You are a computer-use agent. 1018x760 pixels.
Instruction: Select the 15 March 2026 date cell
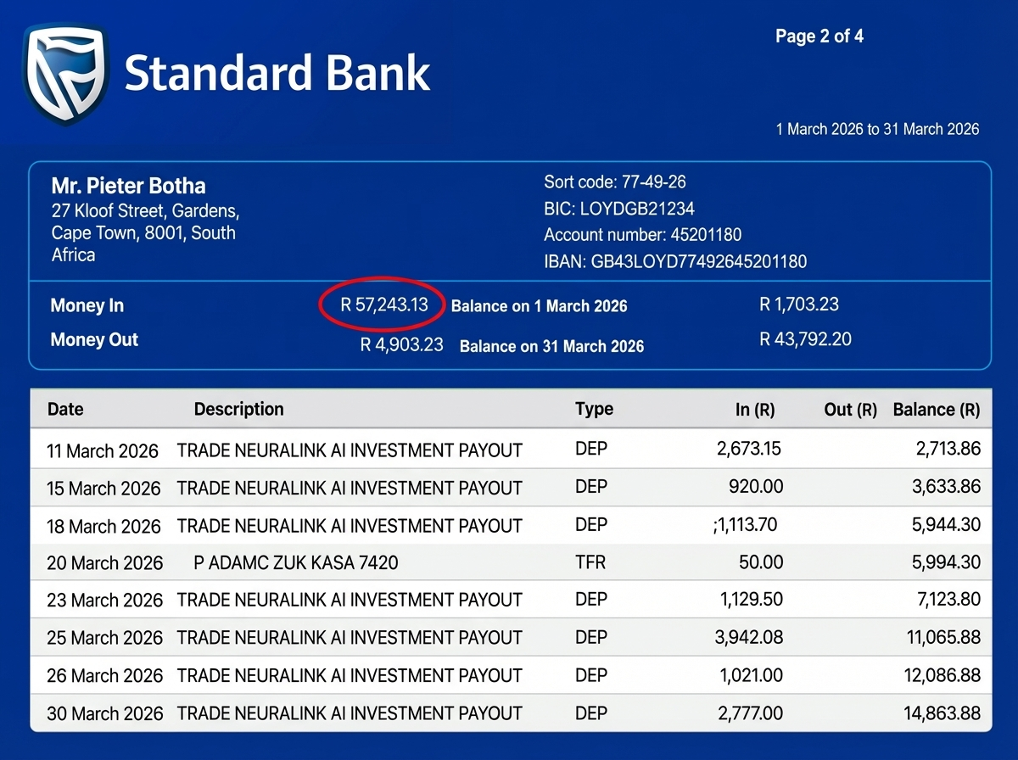pos(103,489)
